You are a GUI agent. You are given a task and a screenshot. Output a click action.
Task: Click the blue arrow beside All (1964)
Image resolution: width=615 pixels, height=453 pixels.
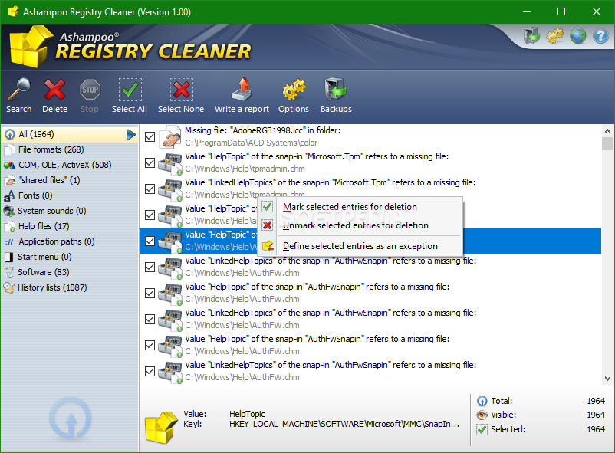click(131, 135)
